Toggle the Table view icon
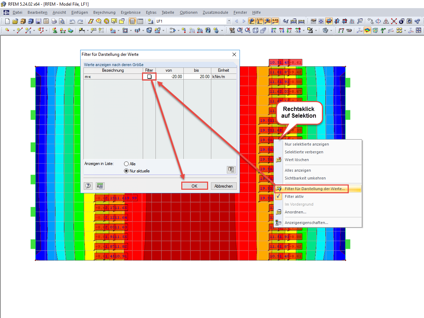This screenshot has height=318, width=424. click(140, 21)
